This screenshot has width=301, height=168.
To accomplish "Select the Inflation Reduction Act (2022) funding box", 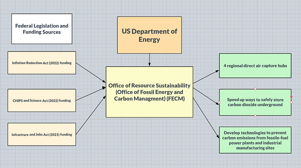I will tap(42, 63).
